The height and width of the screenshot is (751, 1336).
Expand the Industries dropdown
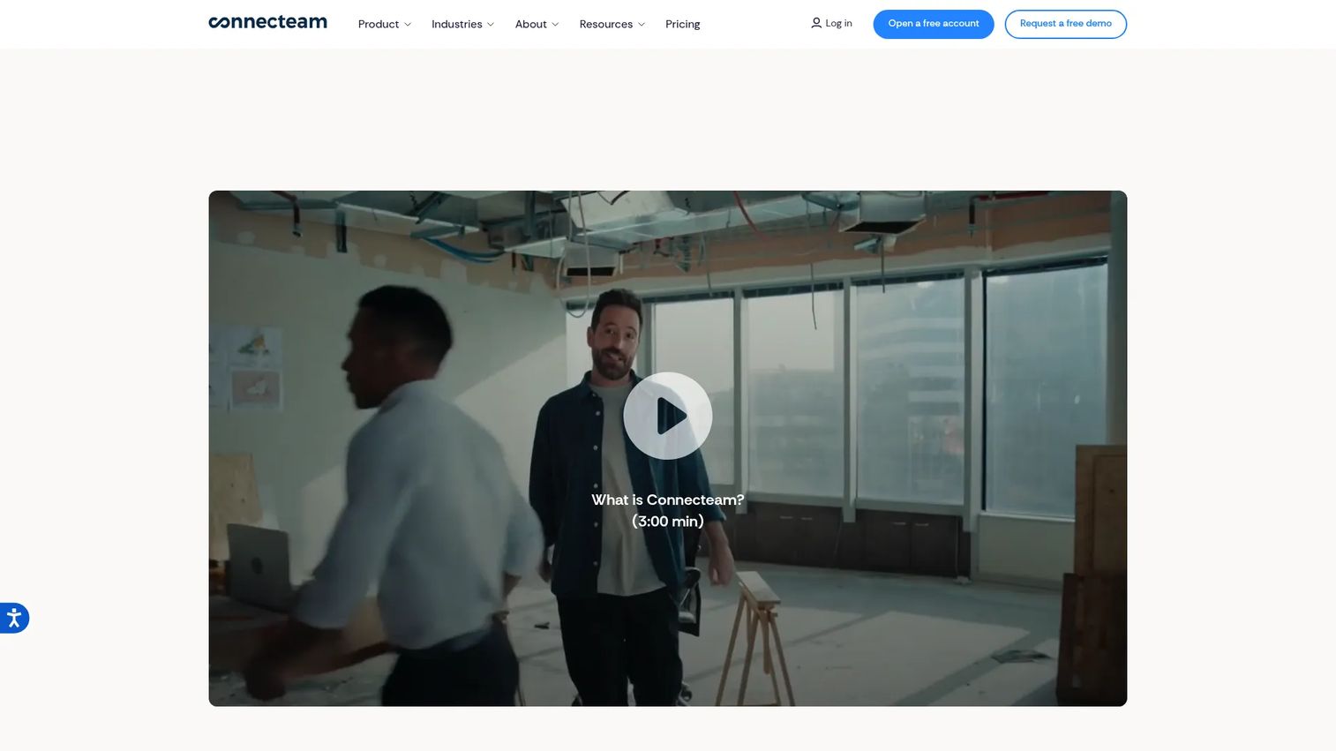pyautogui.click(x=462, y=24)
